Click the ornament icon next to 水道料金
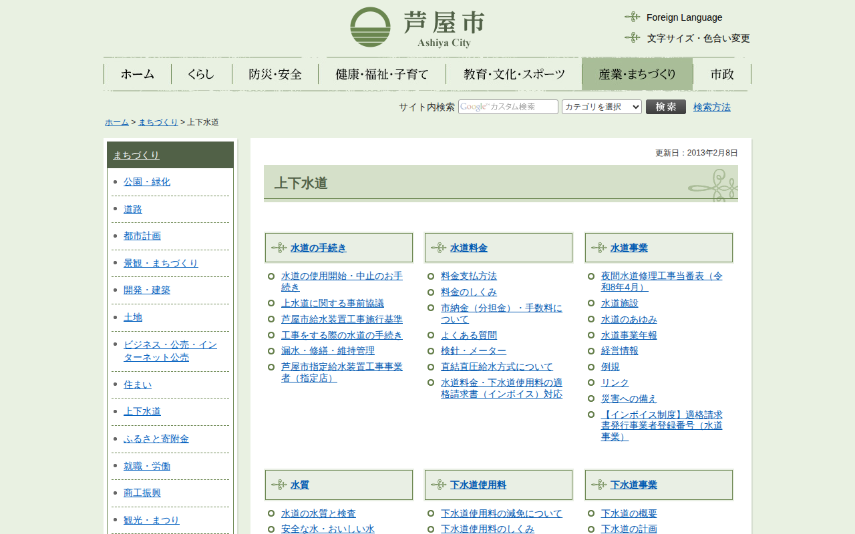 [x=438, y=248]
